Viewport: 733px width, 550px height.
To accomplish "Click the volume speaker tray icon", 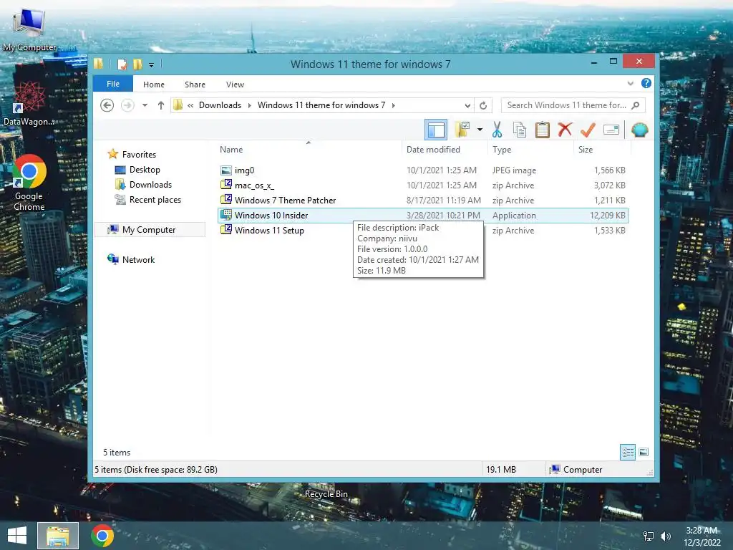I will (665, 536).
